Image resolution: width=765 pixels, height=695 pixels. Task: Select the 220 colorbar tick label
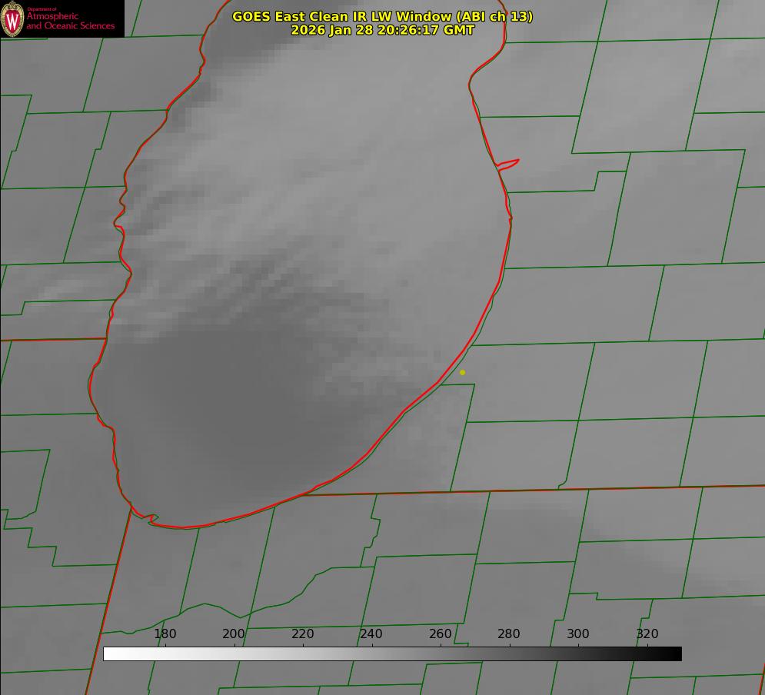click(x=303, y=633)
